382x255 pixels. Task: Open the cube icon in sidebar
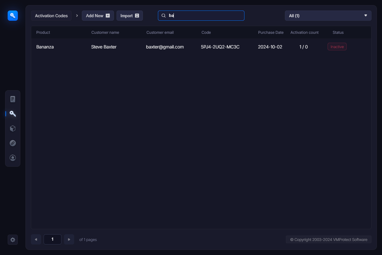coord(13,128)
